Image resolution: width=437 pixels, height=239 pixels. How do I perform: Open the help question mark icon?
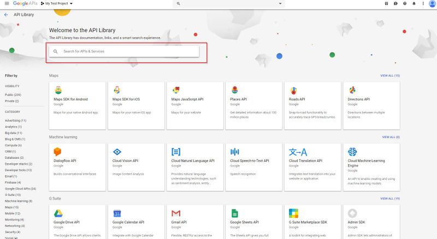pyautogui.click(x=404, y=3)
